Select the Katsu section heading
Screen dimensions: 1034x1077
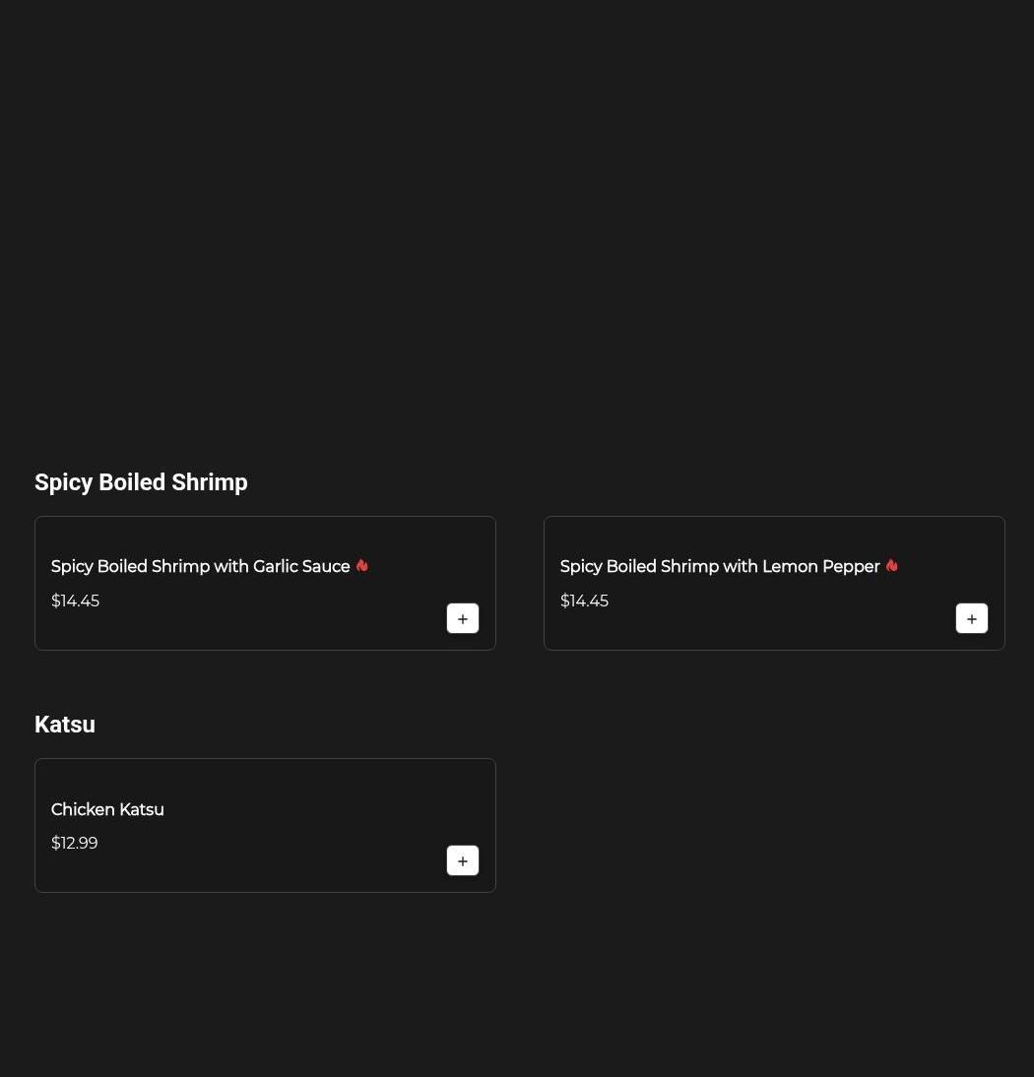(x=65, y=724)
